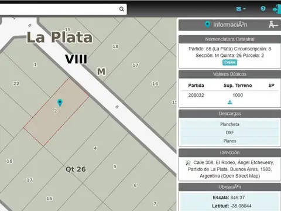Click the Valores Básicos header

[x=229, y=74]
